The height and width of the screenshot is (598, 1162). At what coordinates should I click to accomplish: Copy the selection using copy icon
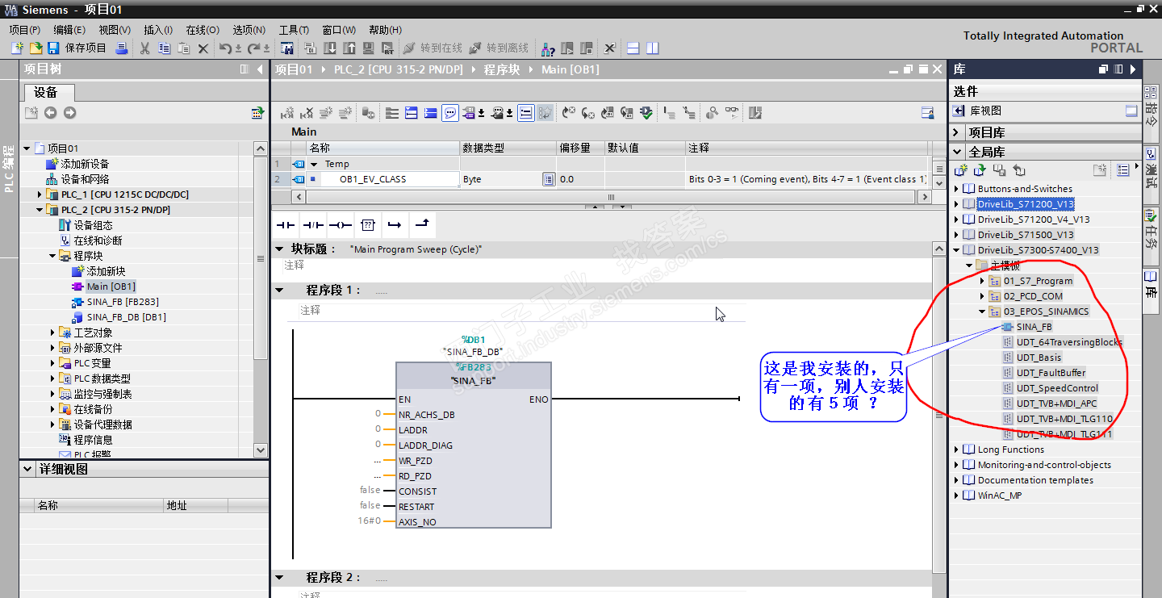pyautogui.click(x=165, y=48)
